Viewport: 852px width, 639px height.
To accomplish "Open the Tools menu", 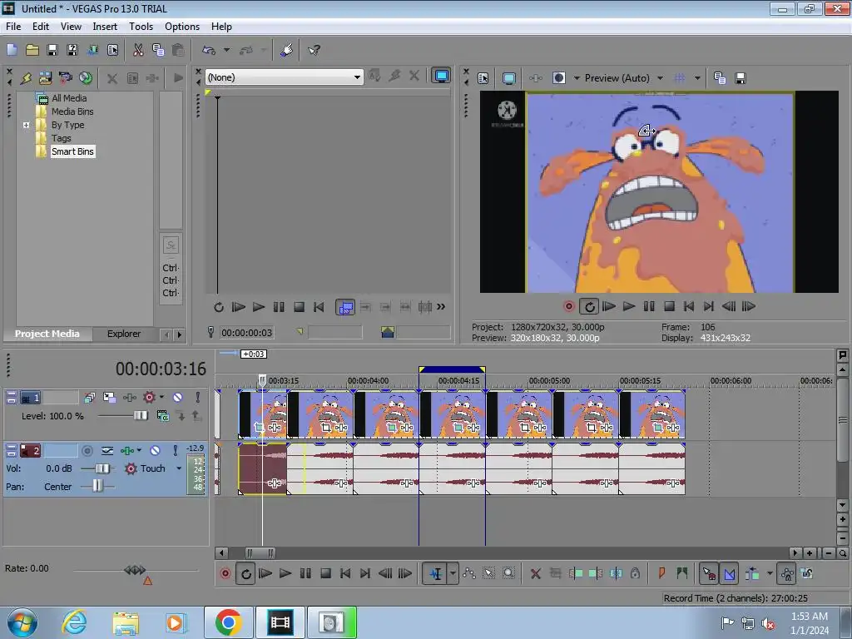I will point(141,26).
